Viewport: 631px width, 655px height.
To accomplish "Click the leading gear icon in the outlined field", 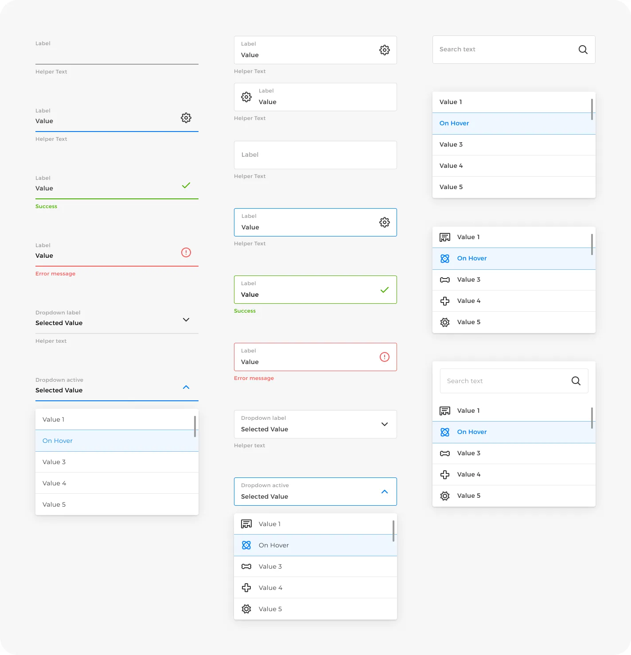I will tap(246, 97).
